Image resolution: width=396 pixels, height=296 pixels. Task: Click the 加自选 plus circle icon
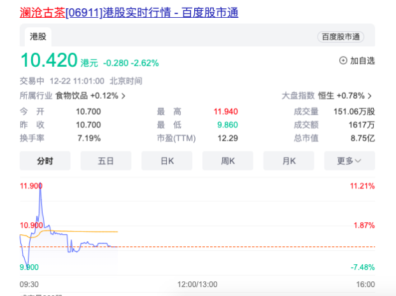[343, 60]
